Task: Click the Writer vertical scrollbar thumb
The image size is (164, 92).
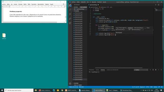Action: point(66,17)
